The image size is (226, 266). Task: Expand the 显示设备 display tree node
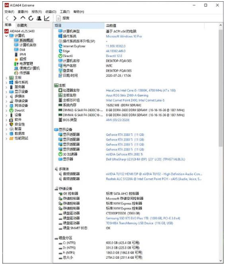7,92
